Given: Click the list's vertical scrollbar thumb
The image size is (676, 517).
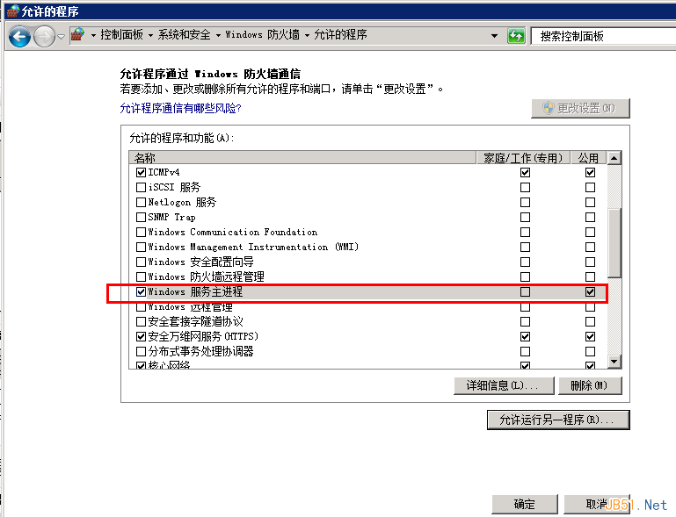Looking at the screenshot, I should [x=614, y=243].
